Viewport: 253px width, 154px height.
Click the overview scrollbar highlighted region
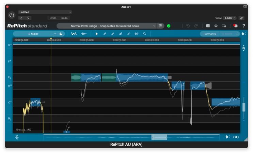tap(159, 137)
